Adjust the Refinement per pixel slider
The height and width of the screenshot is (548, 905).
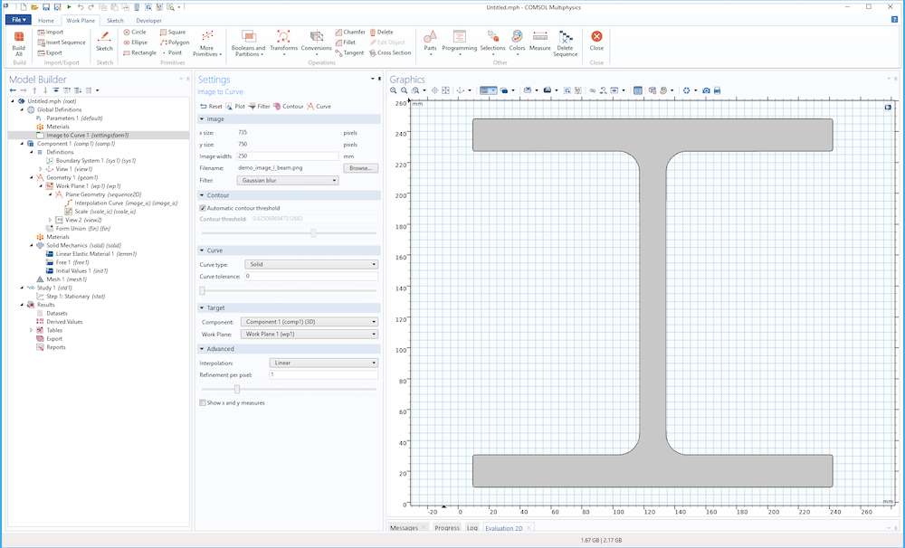[x=236, y=389]
